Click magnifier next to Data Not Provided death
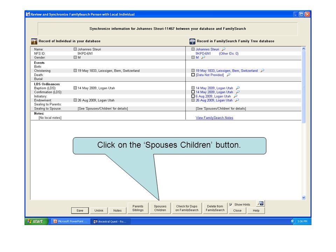The width and height of the screenshot is (336, 252). (229, 75)
